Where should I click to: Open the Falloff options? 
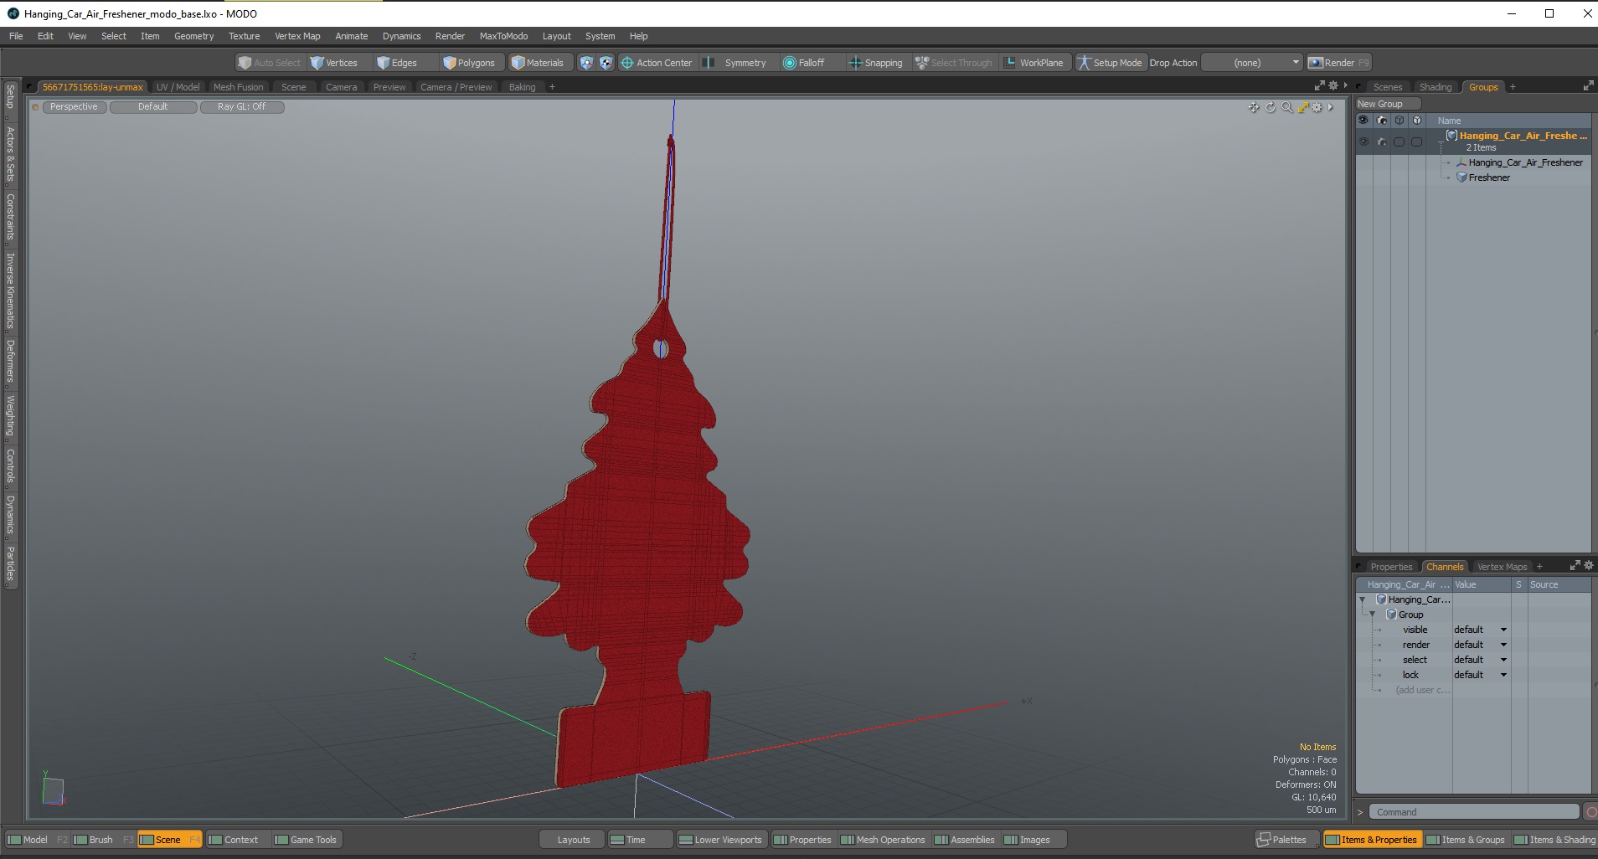coord(804,63)
